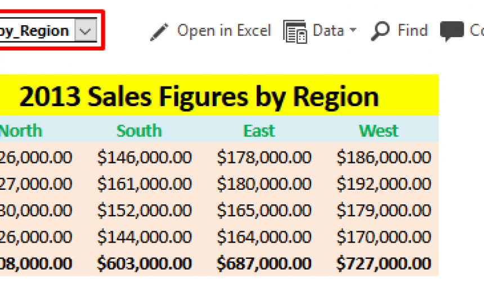The width and height of the screenshot is (484, 292).
Task: Click the Find magnifying glass icon
Action: [380, 31]
